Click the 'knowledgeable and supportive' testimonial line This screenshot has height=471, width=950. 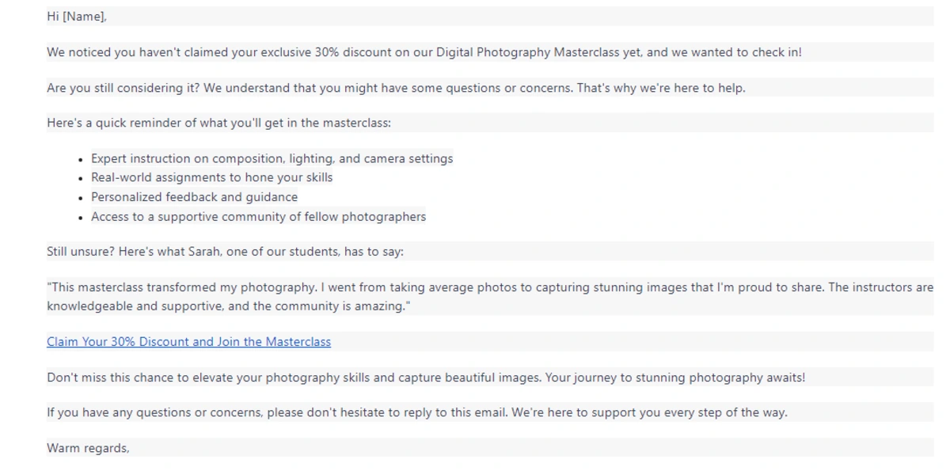click(x=229, y=306)
